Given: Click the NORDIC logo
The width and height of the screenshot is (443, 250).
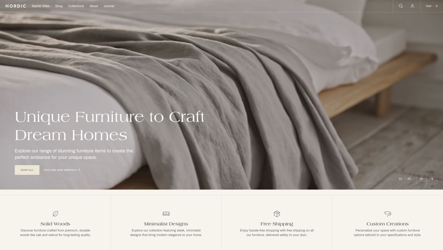Looking at the screenshot, I should coord(16,6).
